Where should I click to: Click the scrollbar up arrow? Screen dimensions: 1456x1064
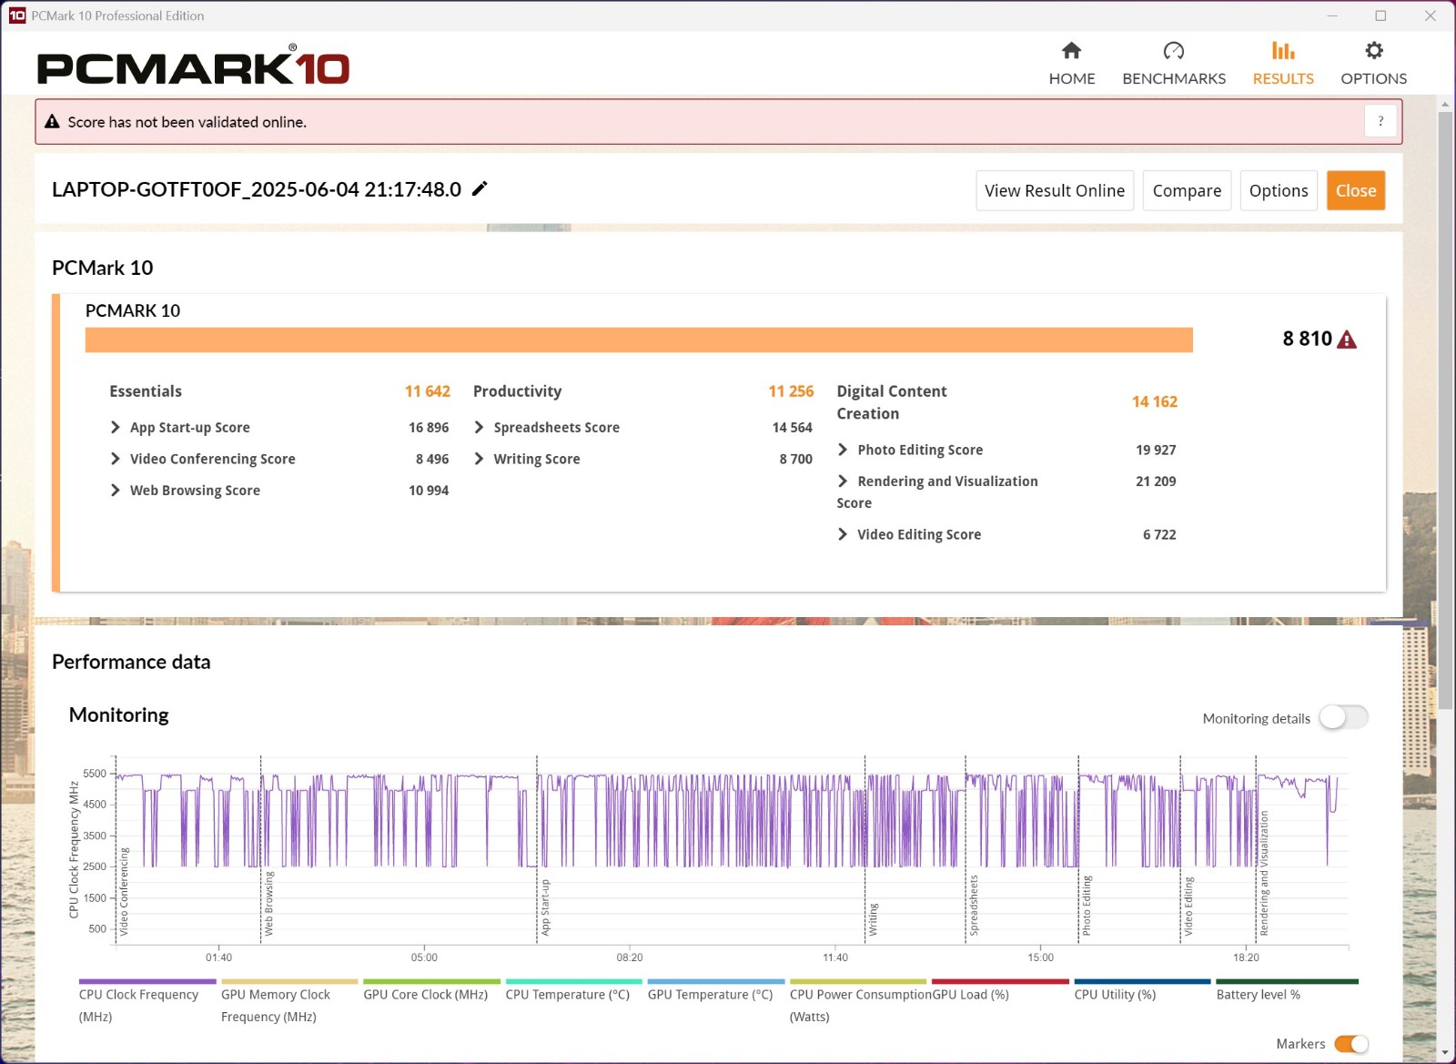tap(1445, 105)
